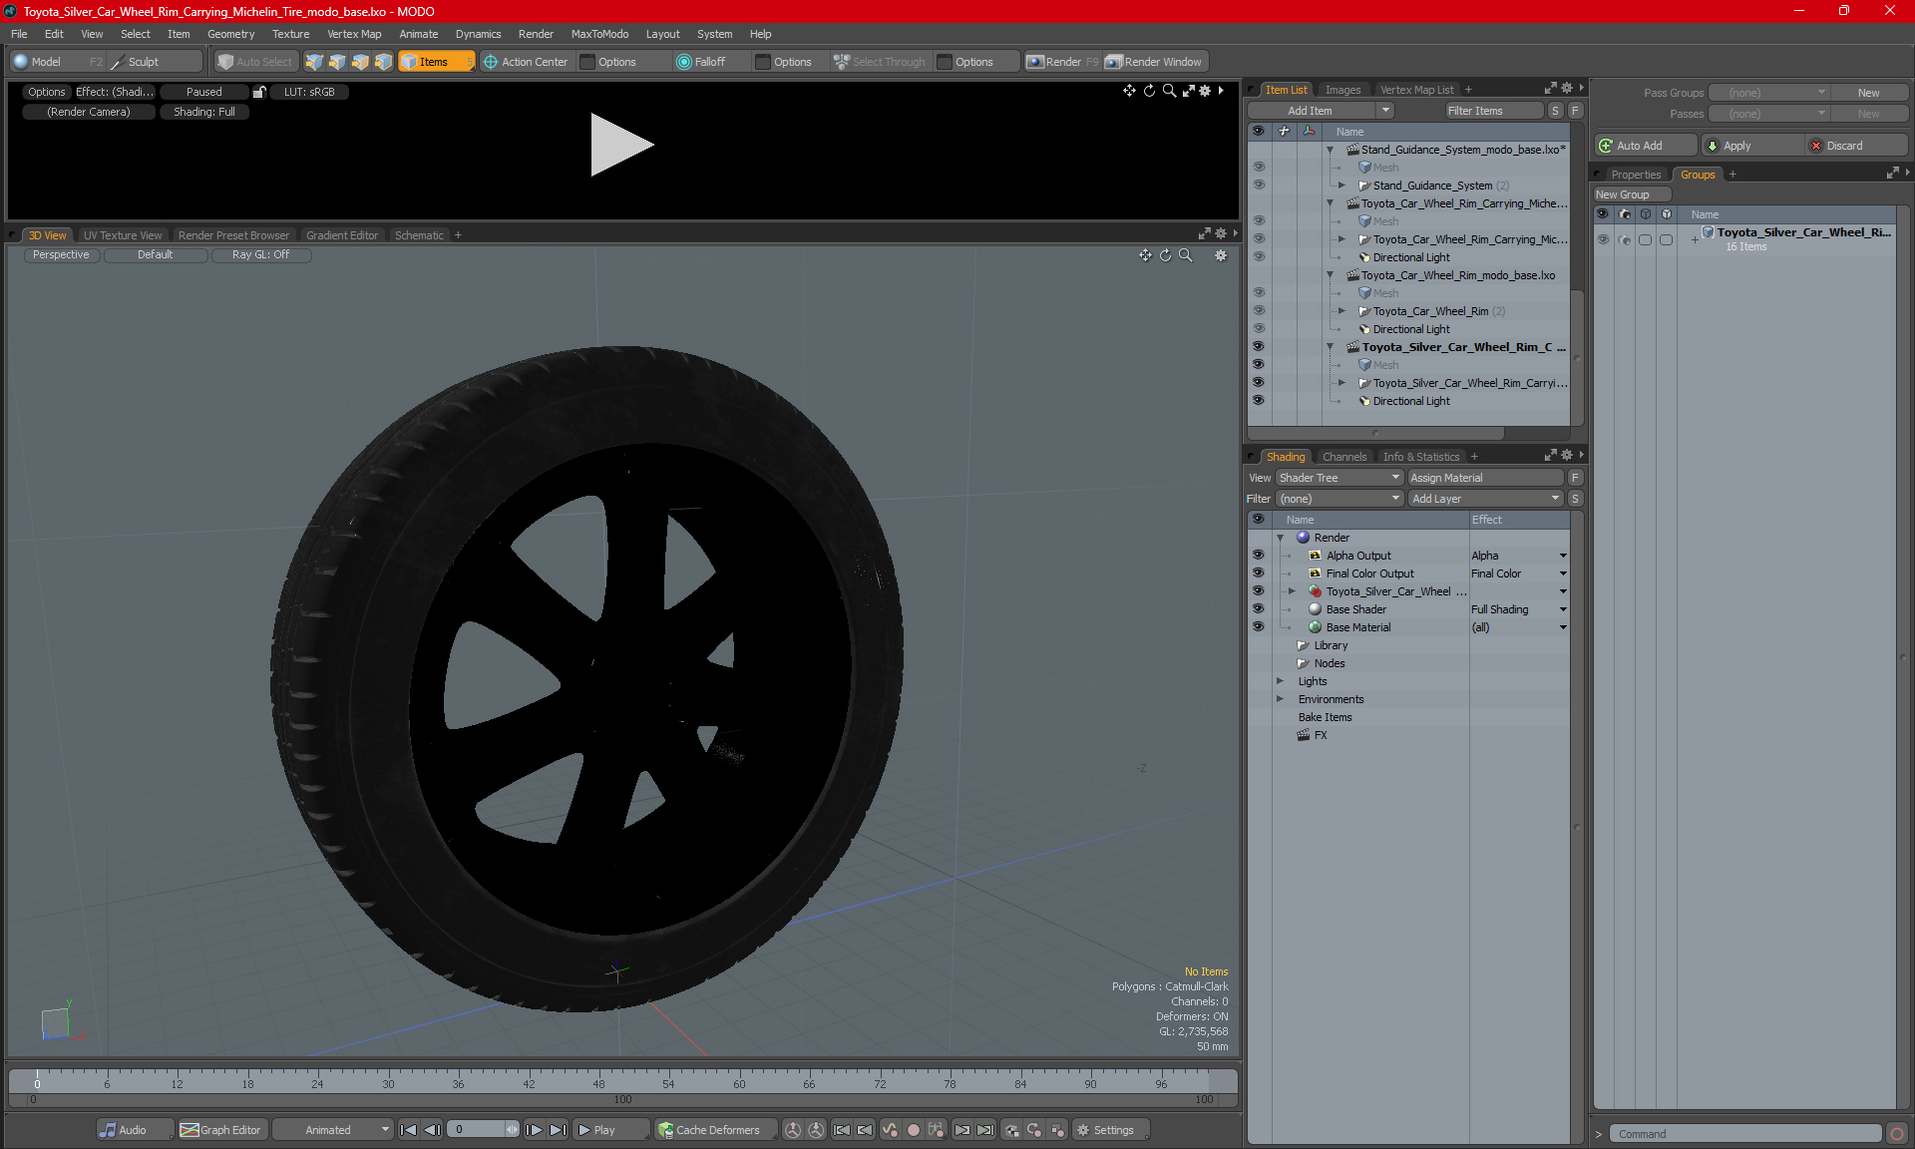Select Vertices selection mode icon
Screen dimensions: 1915x1149
[314, 62]
